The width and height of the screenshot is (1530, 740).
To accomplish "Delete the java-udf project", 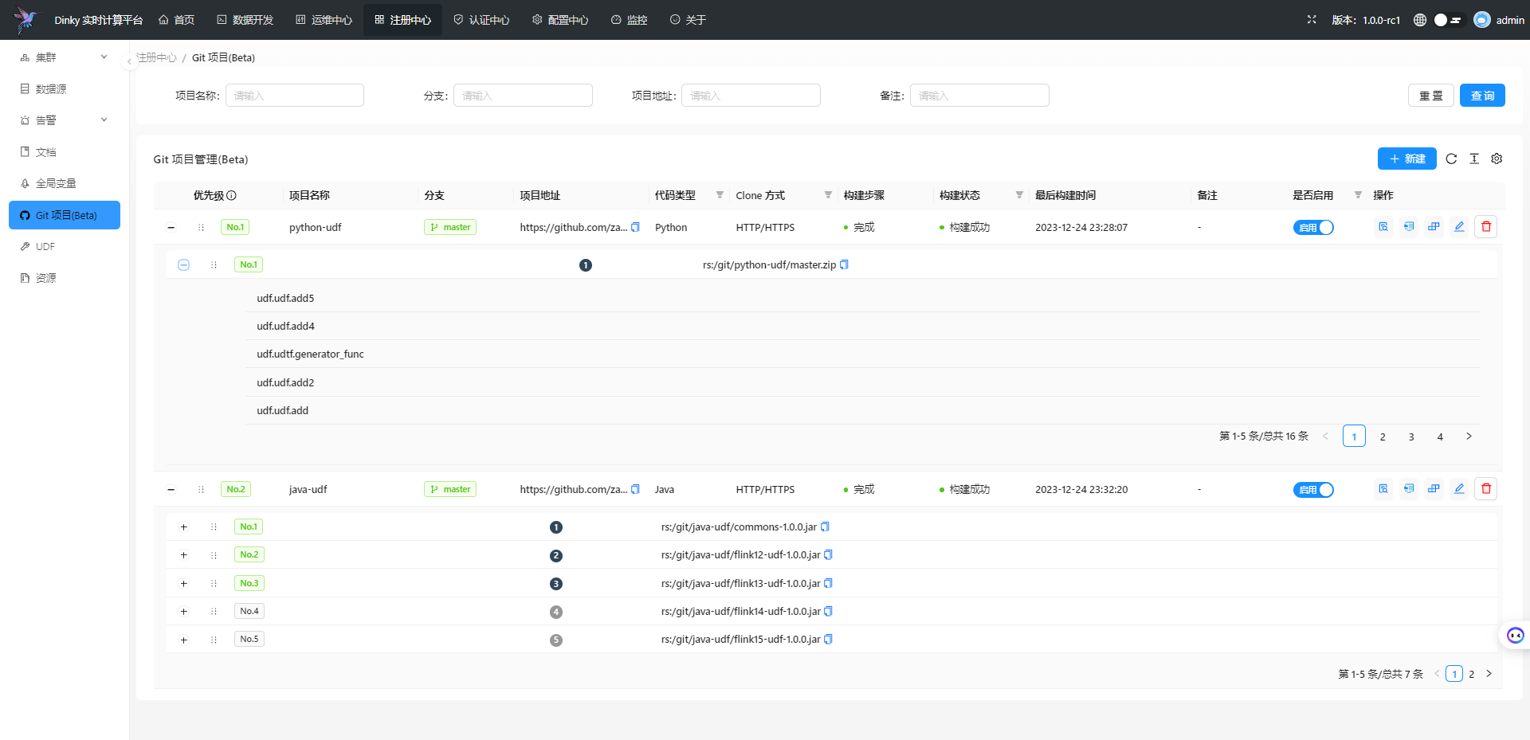I will (x=1486, y=489).
